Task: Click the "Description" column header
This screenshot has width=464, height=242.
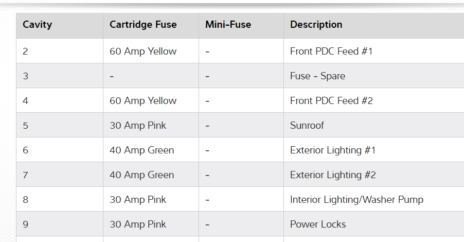Action: tap(316, 25)
